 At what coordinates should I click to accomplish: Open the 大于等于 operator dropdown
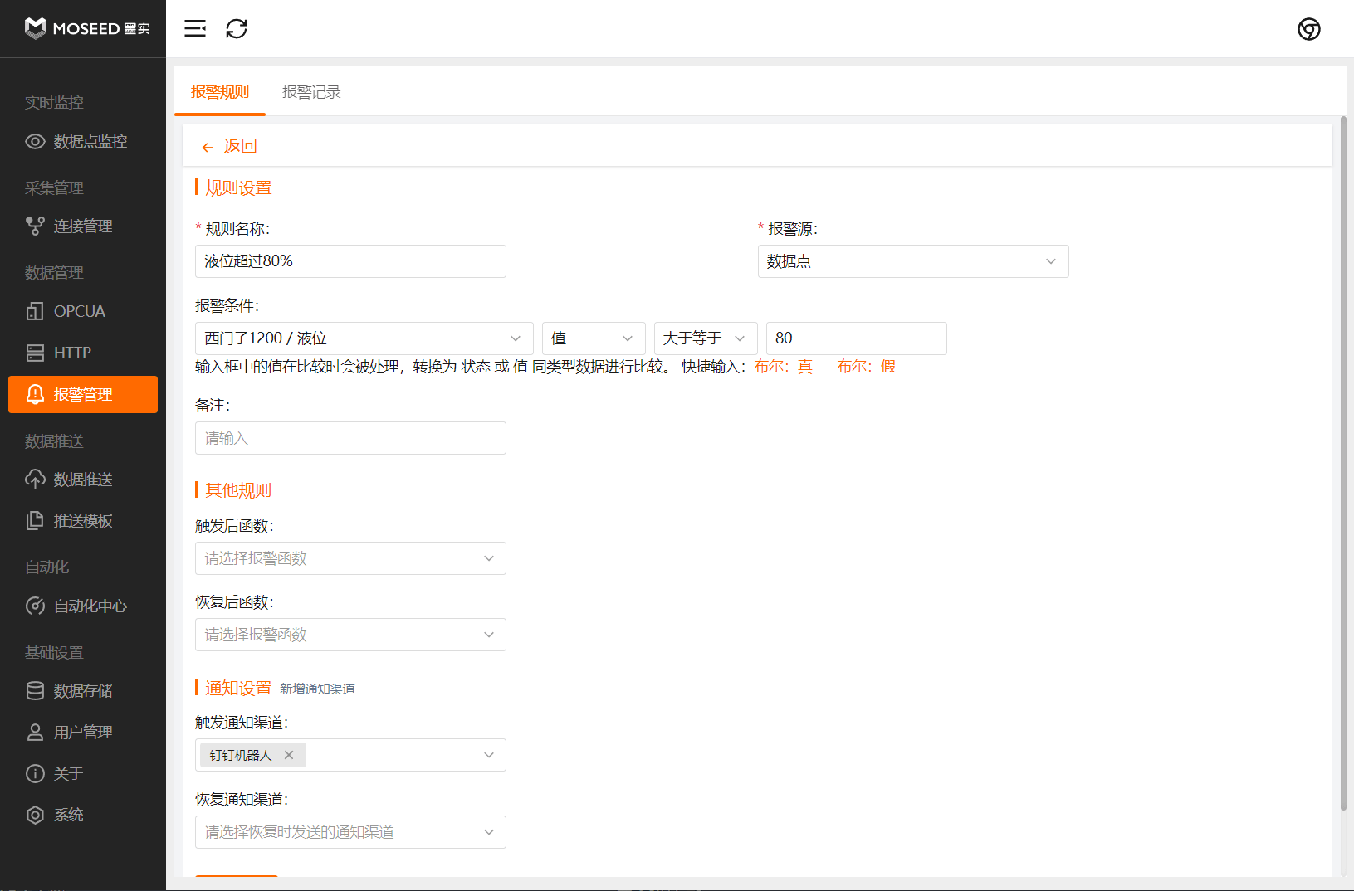[706, 338]
